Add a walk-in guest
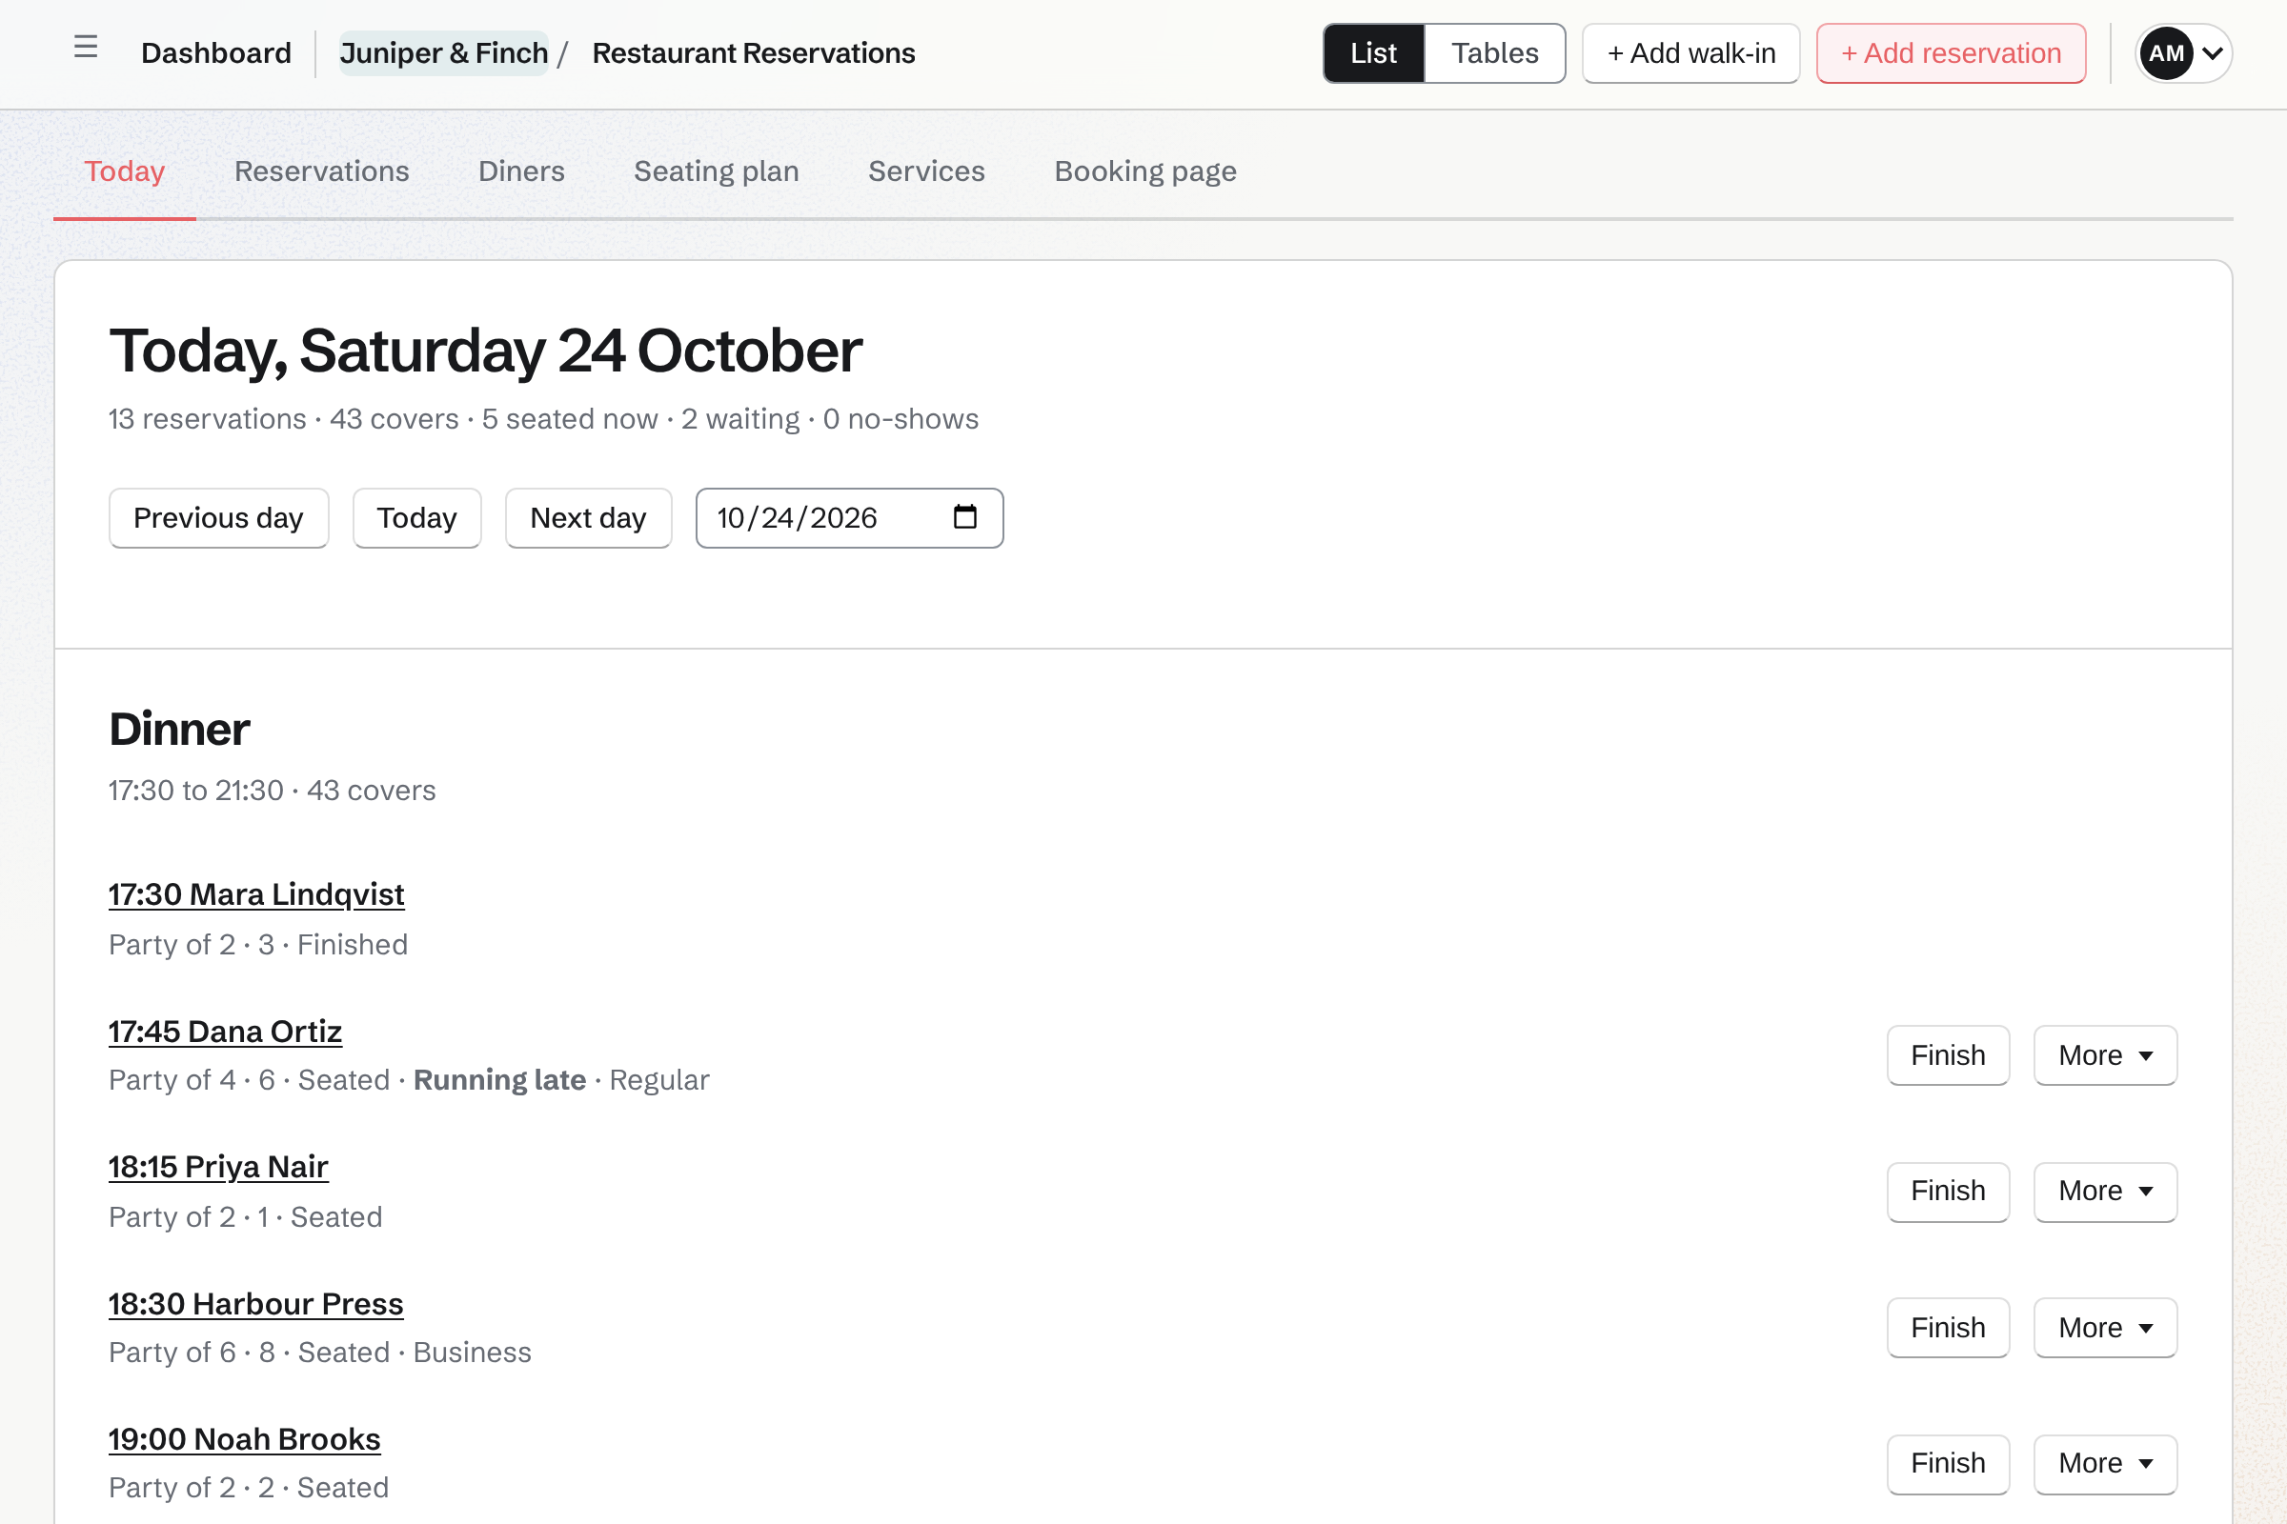This screenshot has height=1524, width=2287. [x=1690, y=53]
